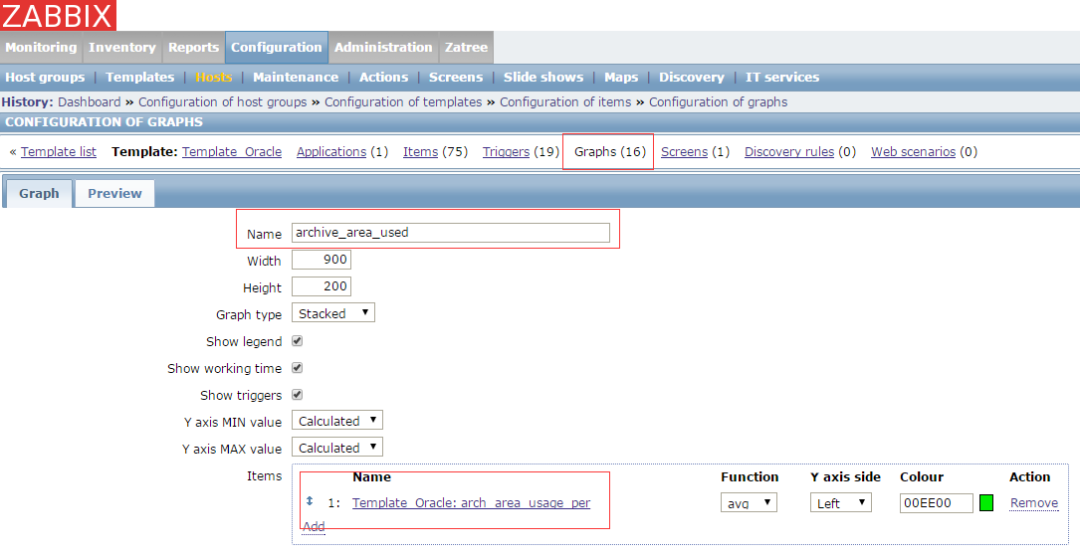1080x556 pixels.
Task: Open the Slide shows submenu
Action: click(x=543, y=77)
